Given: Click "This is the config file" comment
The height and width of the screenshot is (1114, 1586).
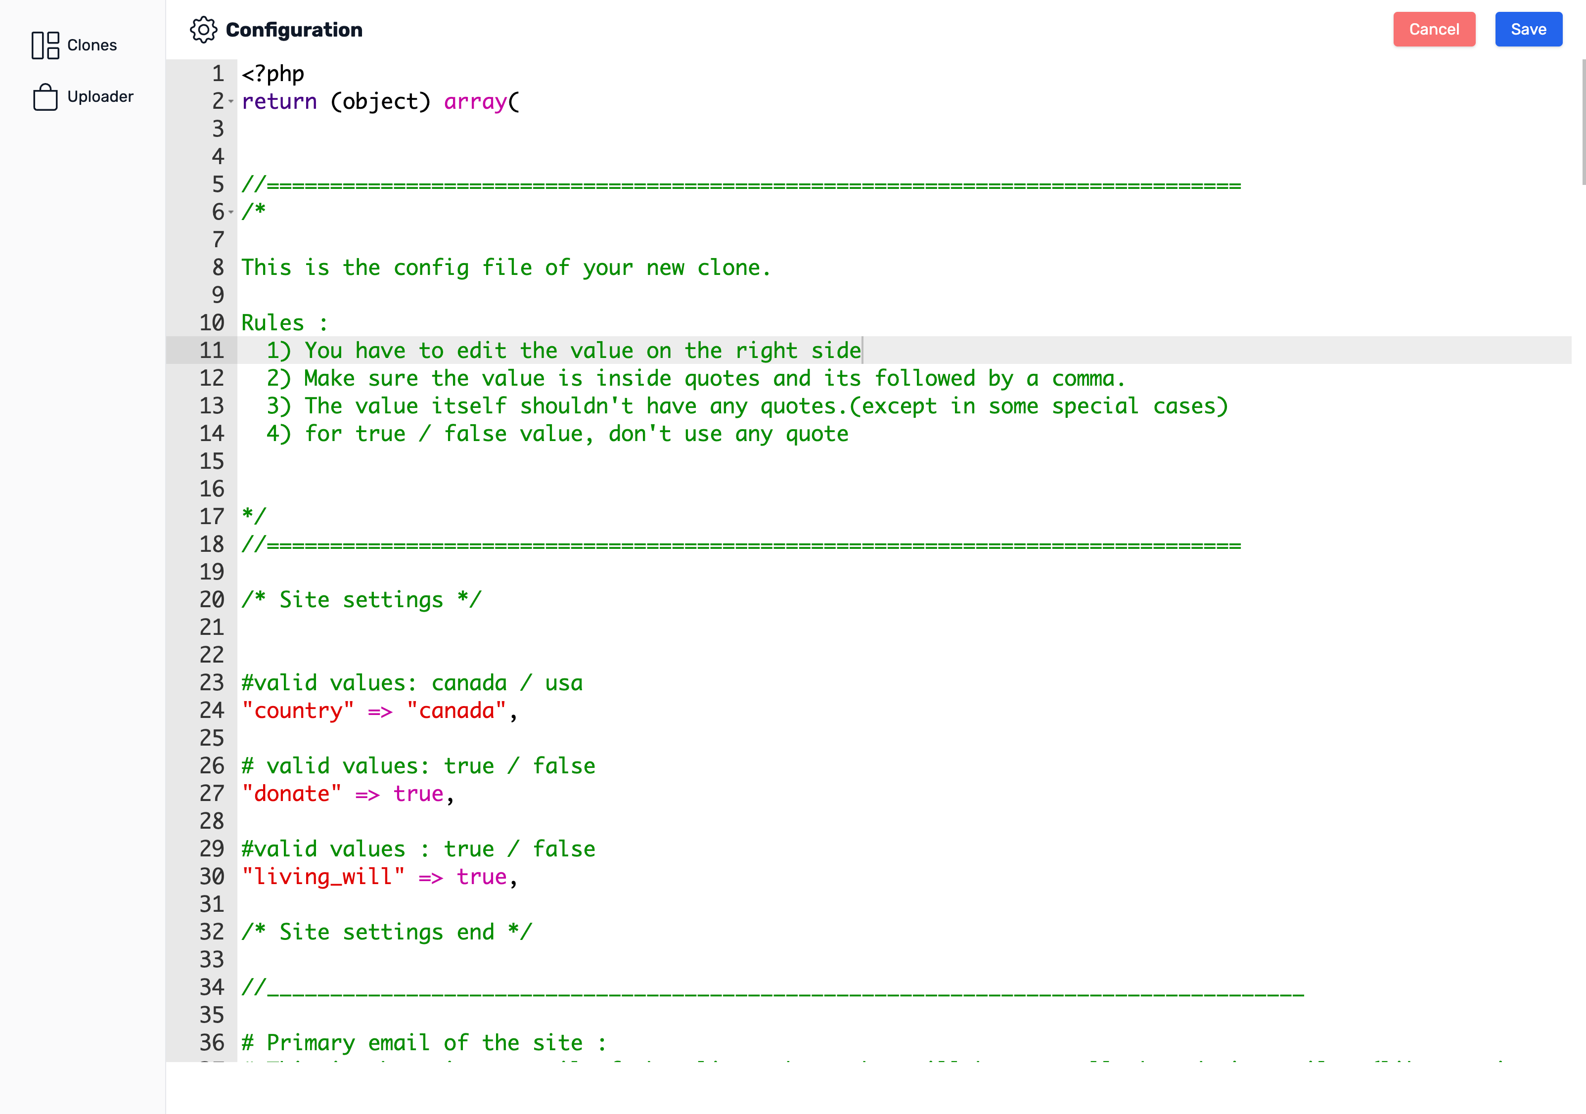Looking at the screenshot, I should [505, 267].
